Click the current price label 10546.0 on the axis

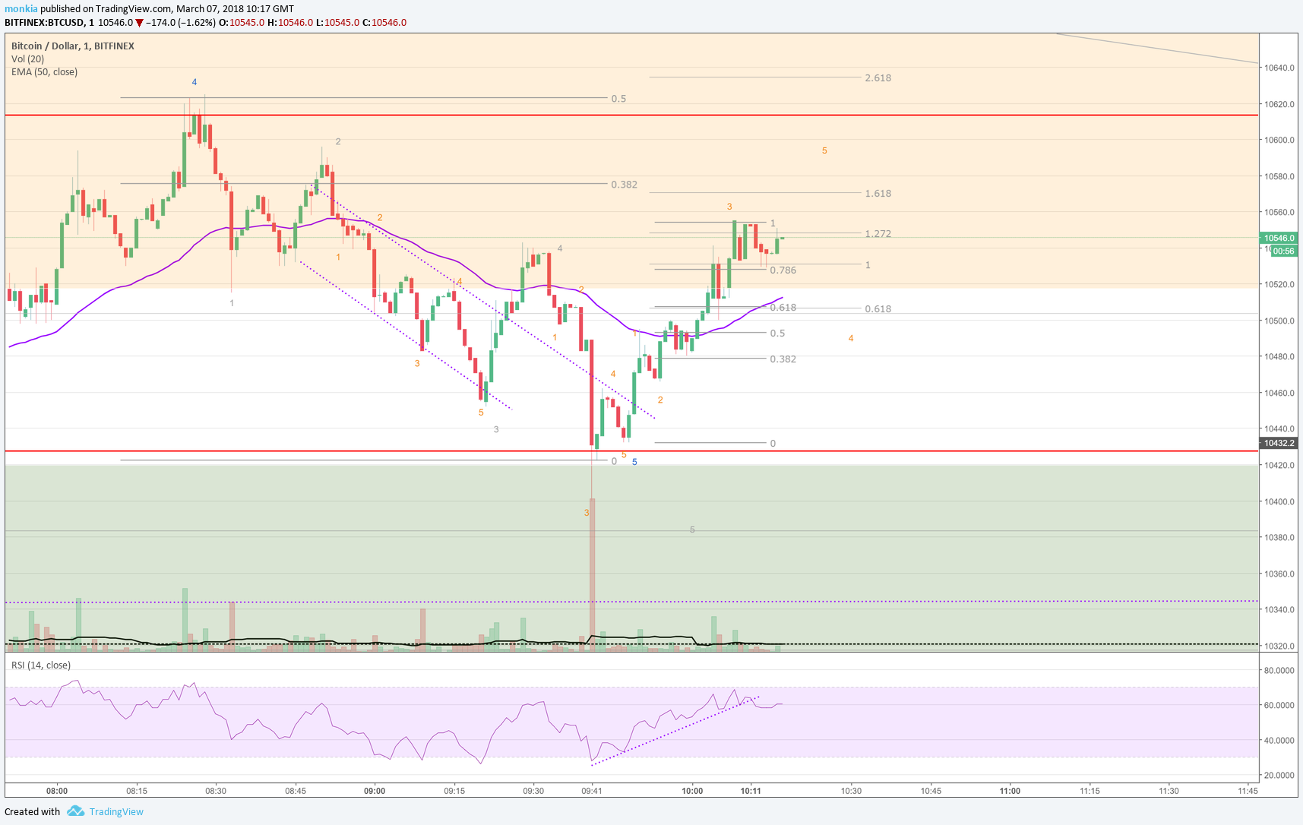point(1279,238)
